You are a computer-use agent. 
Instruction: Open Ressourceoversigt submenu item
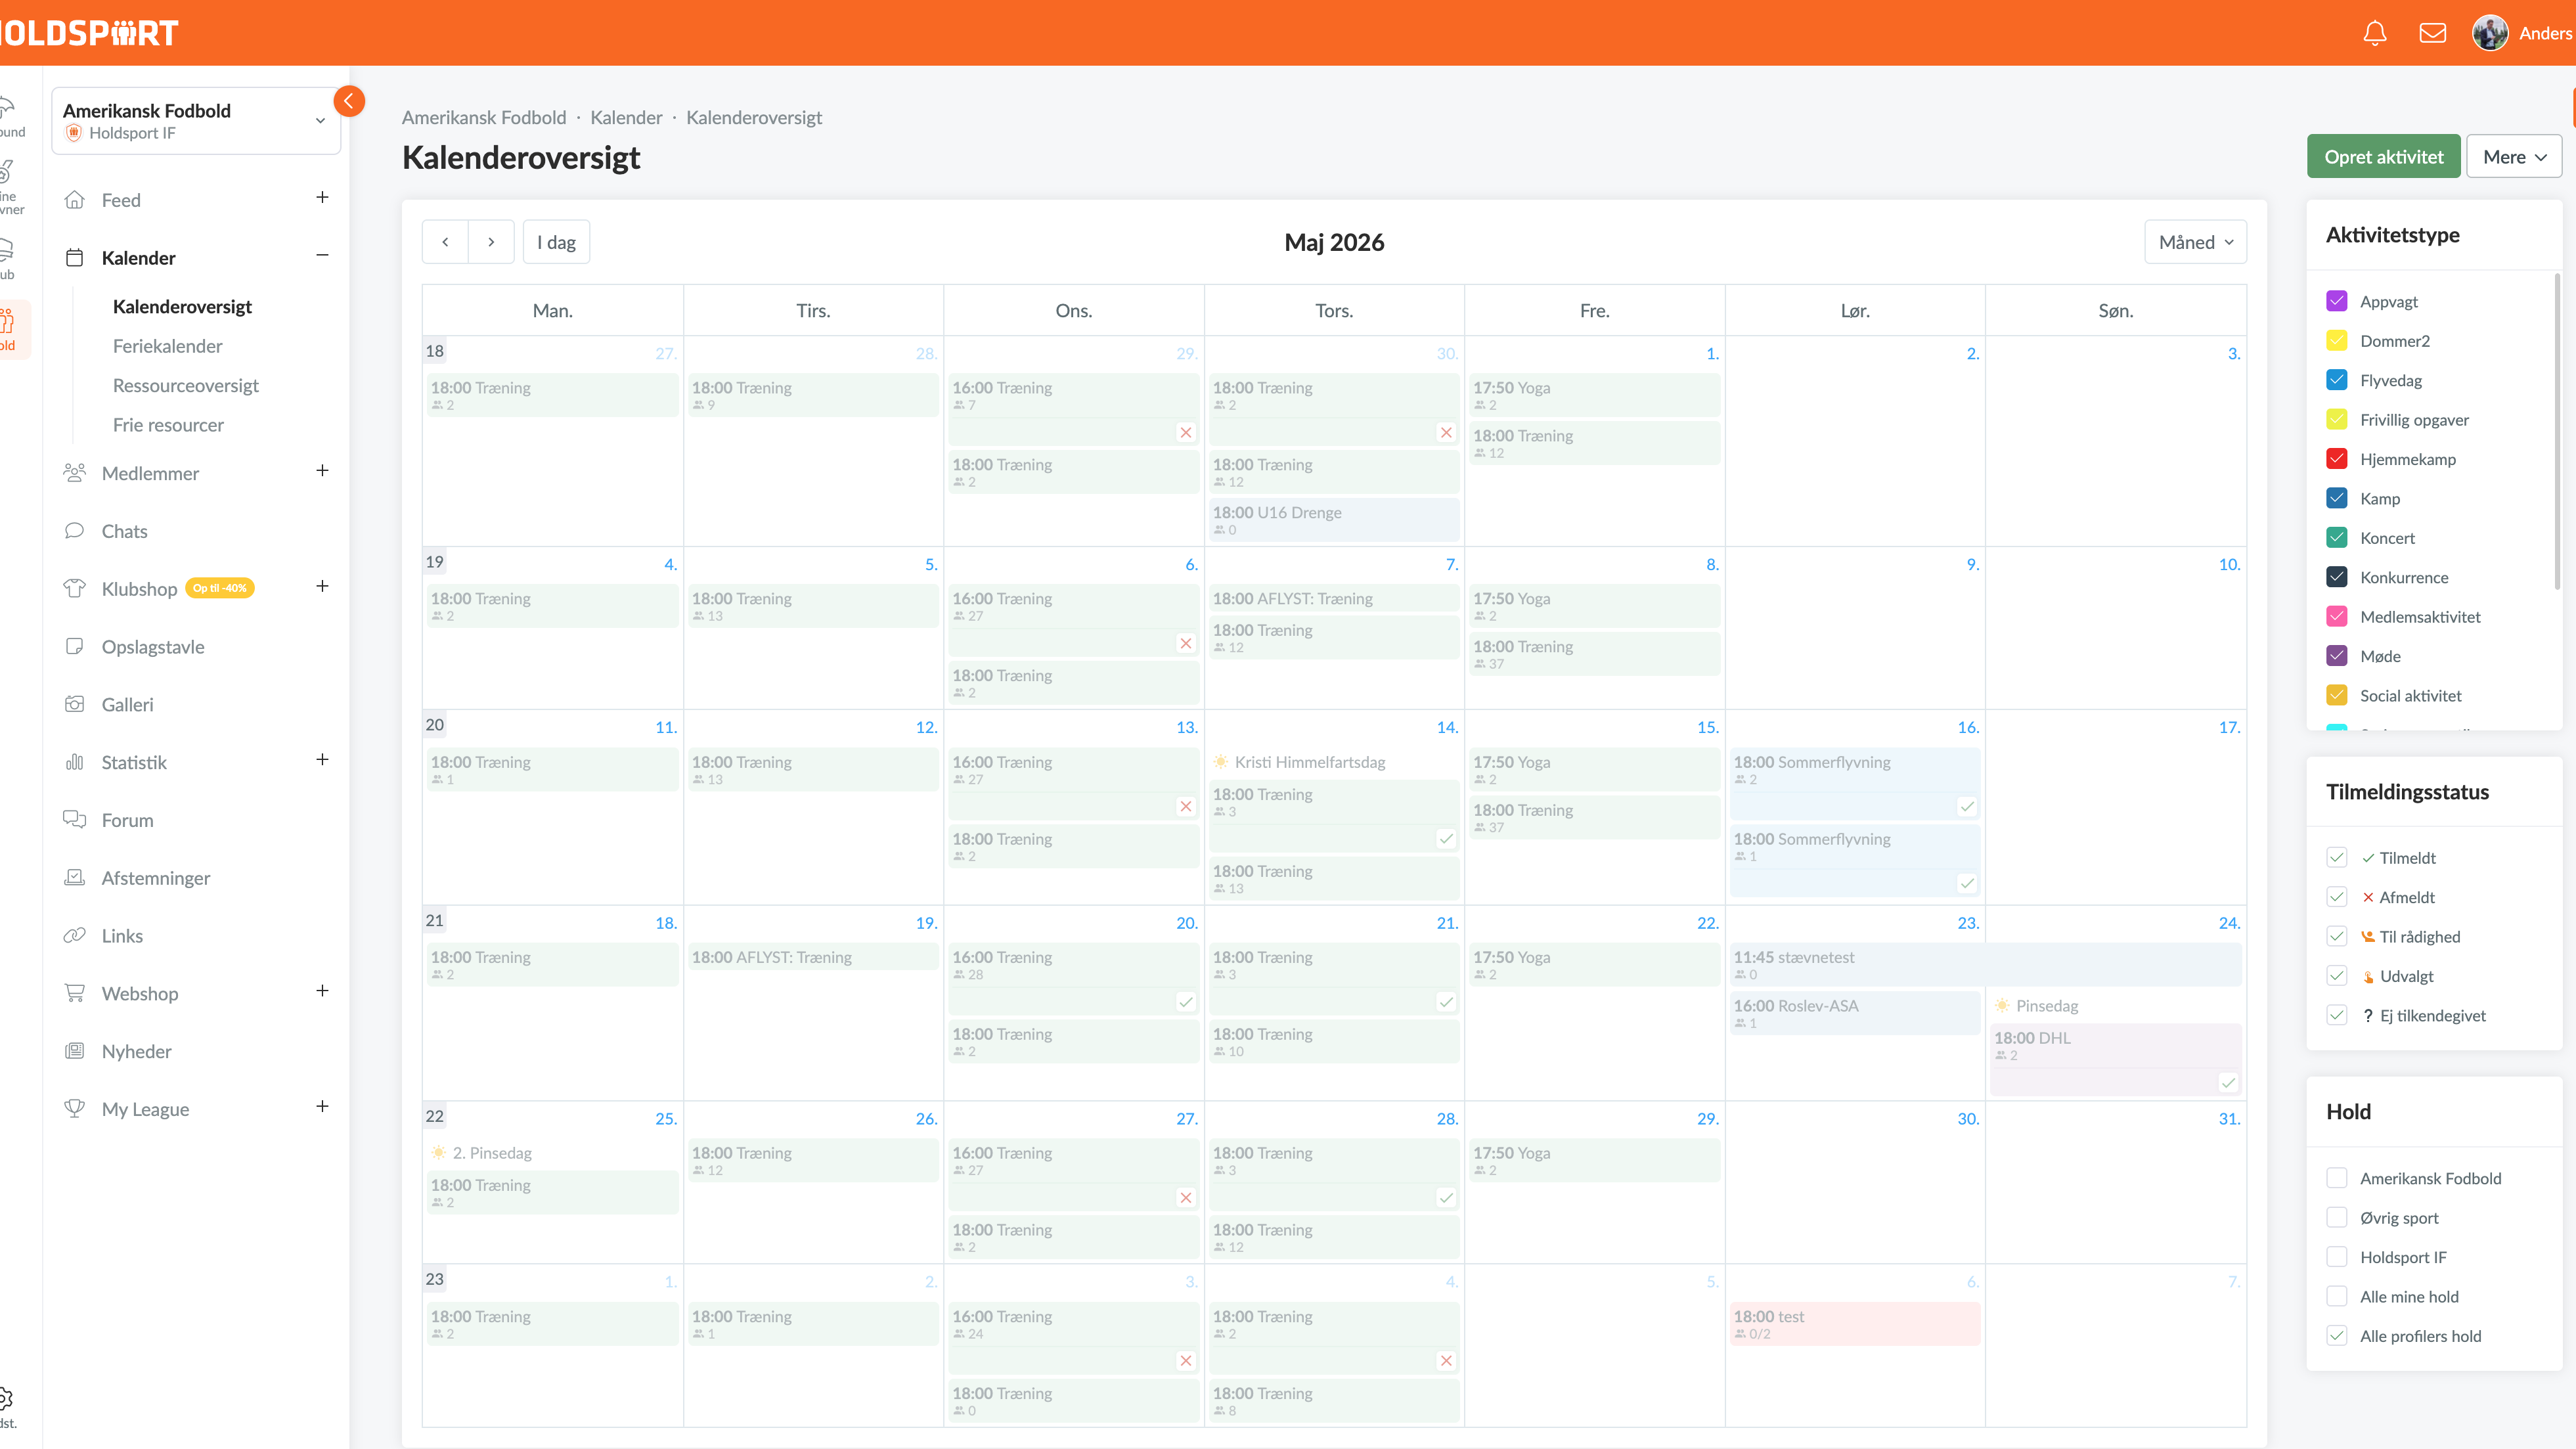point(186,386)
